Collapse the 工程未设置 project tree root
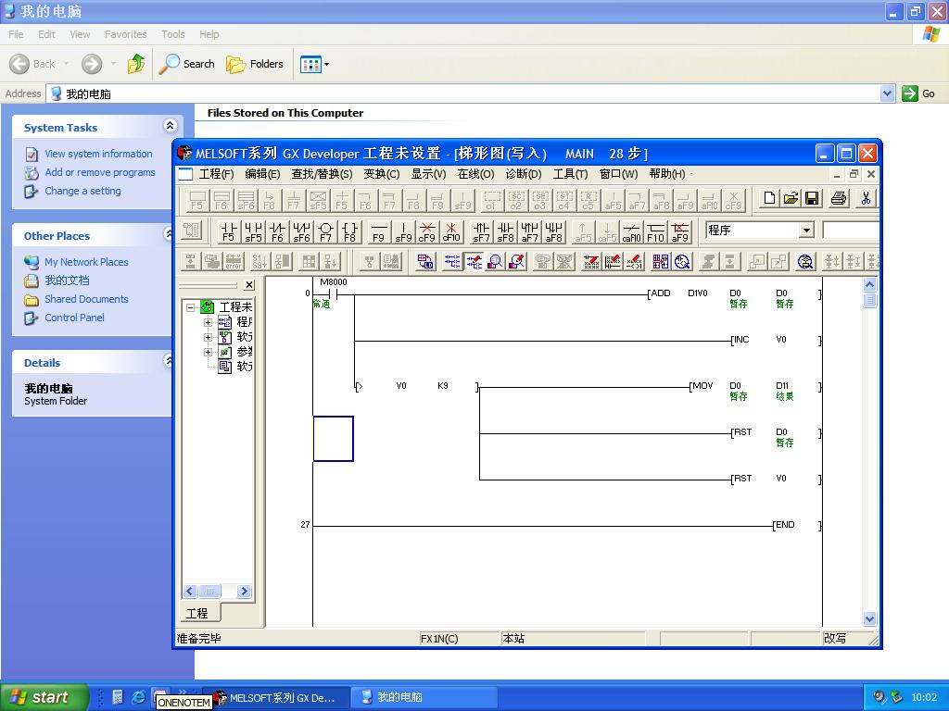 [x=191, y=307]
